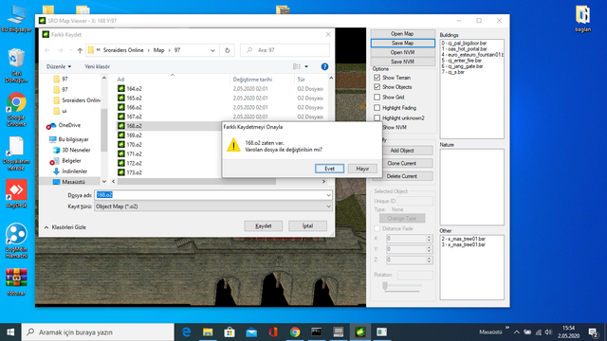Viewport: 607px width, 341px height.
Task: Click Open Map in SRO Map Viewer
Action: pos(402,34)
